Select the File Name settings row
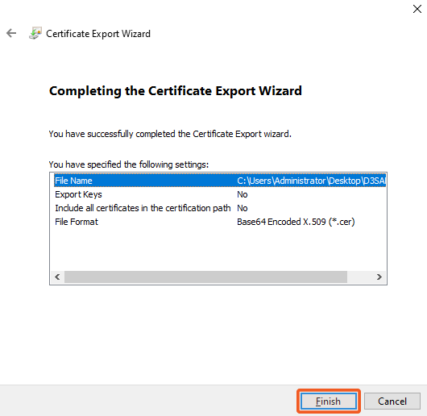This screenshot has height=416, width=427. pos(220,181)
